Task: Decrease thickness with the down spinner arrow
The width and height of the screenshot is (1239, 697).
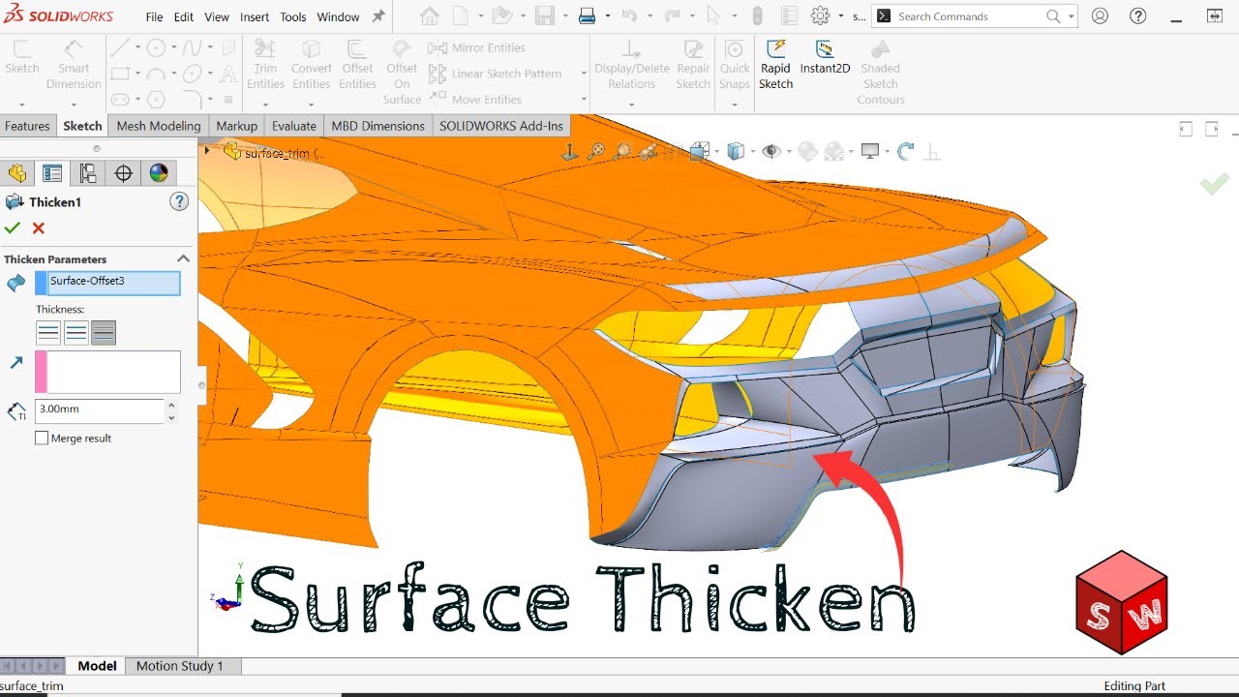Action: coord(171,417)
